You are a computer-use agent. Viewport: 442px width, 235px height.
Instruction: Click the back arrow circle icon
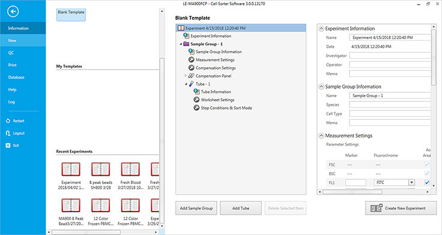13,11
